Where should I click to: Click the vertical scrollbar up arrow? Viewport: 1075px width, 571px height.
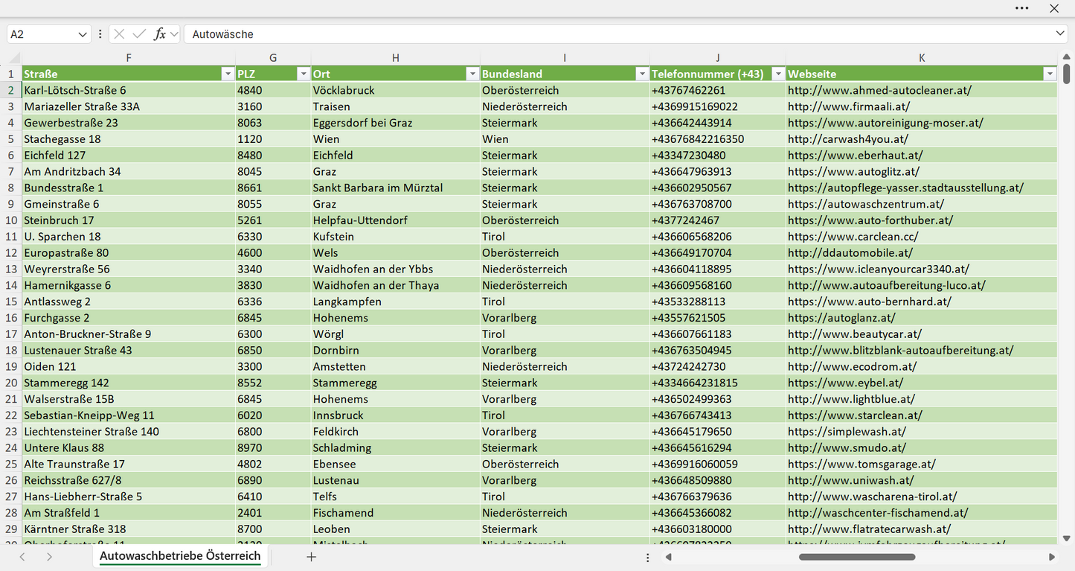[1066, 58]
